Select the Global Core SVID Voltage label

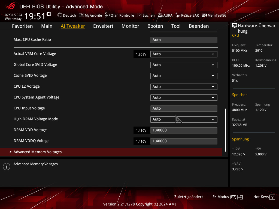pos(35,64)
